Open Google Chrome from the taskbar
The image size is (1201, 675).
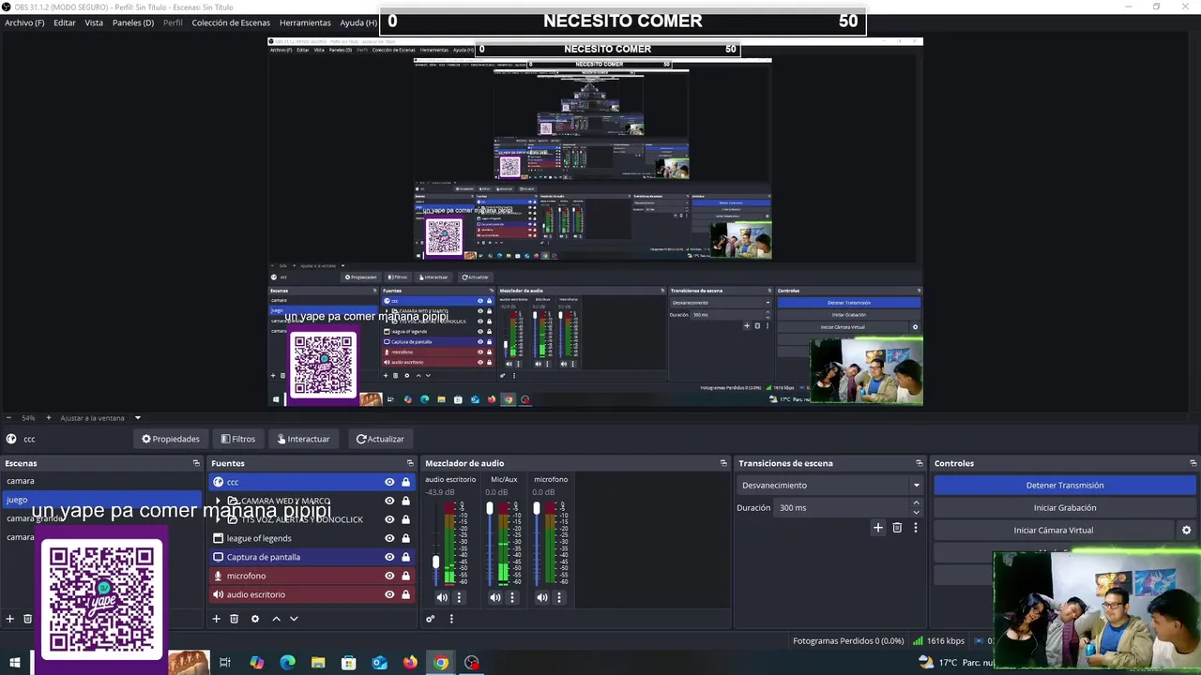tap(441, 663)
